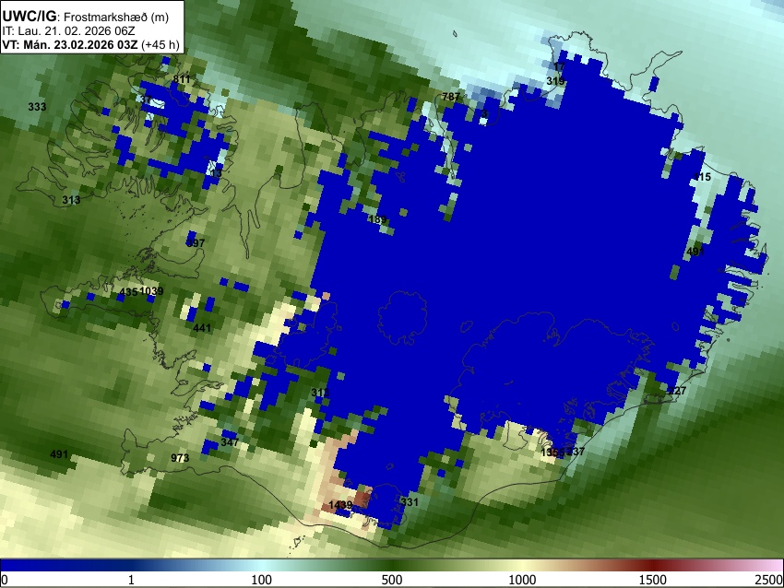Click the "37" value label on the map
The height and width of the screenshot is (588, 784).
pos(145,100)
